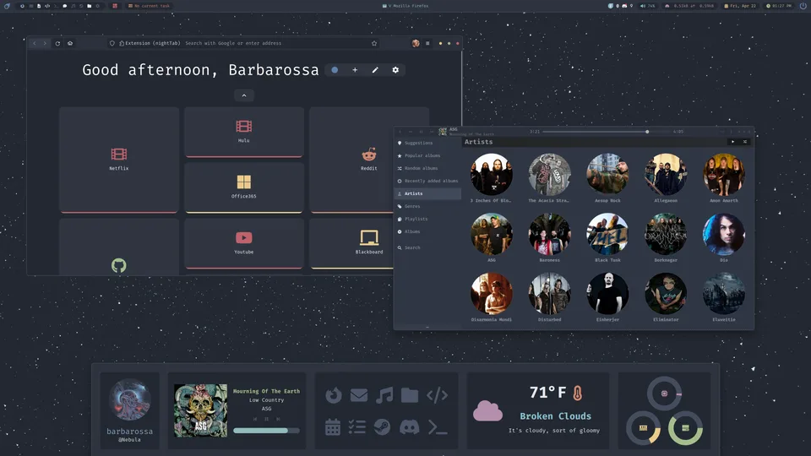The image size is (811, 456).
Task: Open the Amon Amarth artist thumbnail
Action: [724, 174]
